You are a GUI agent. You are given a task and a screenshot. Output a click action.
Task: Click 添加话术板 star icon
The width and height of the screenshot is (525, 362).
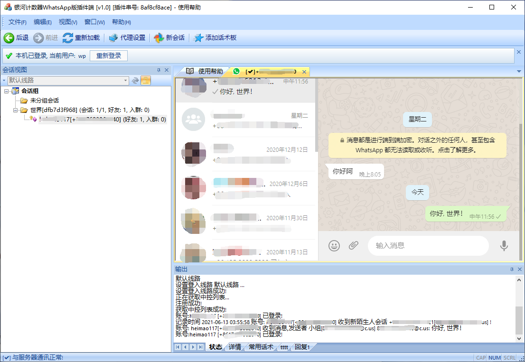coord(199,38)
